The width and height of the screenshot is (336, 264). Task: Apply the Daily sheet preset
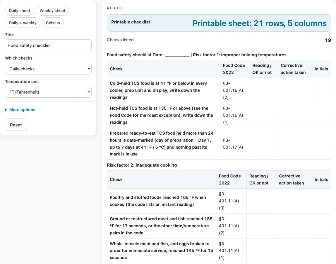click(x=20, y=11)
